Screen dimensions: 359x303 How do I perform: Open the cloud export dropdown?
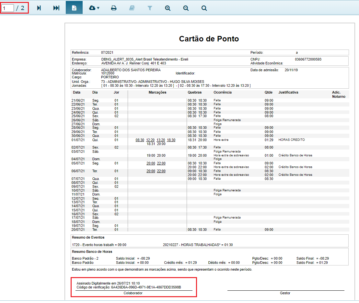coord(94,8)
